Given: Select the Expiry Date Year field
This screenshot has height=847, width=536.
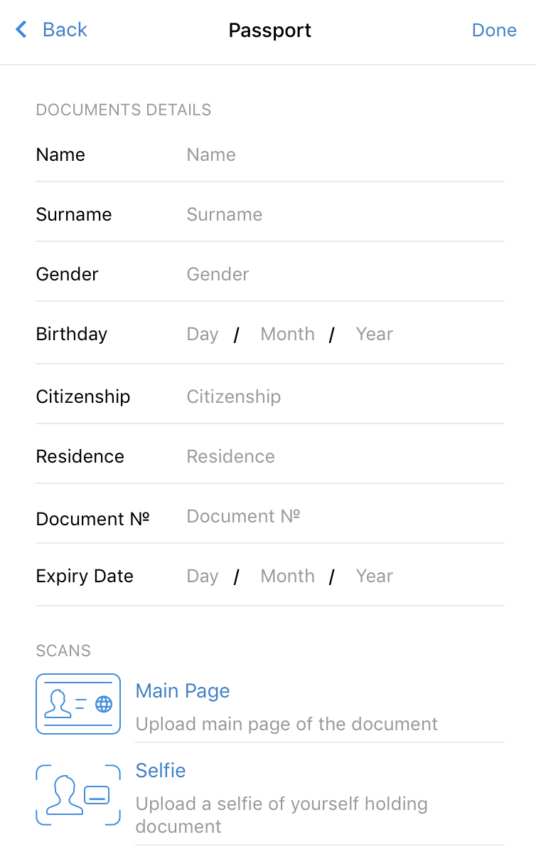Looking at the screenshot, I should 374,577.
